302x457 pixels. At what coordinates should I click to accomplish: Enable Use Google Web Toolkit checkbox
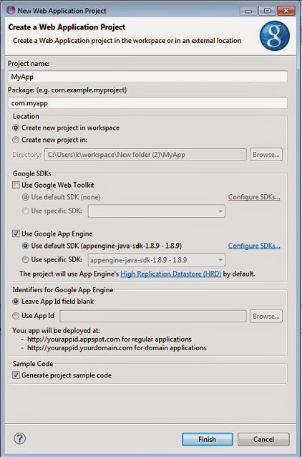click(x=16, y=185)
